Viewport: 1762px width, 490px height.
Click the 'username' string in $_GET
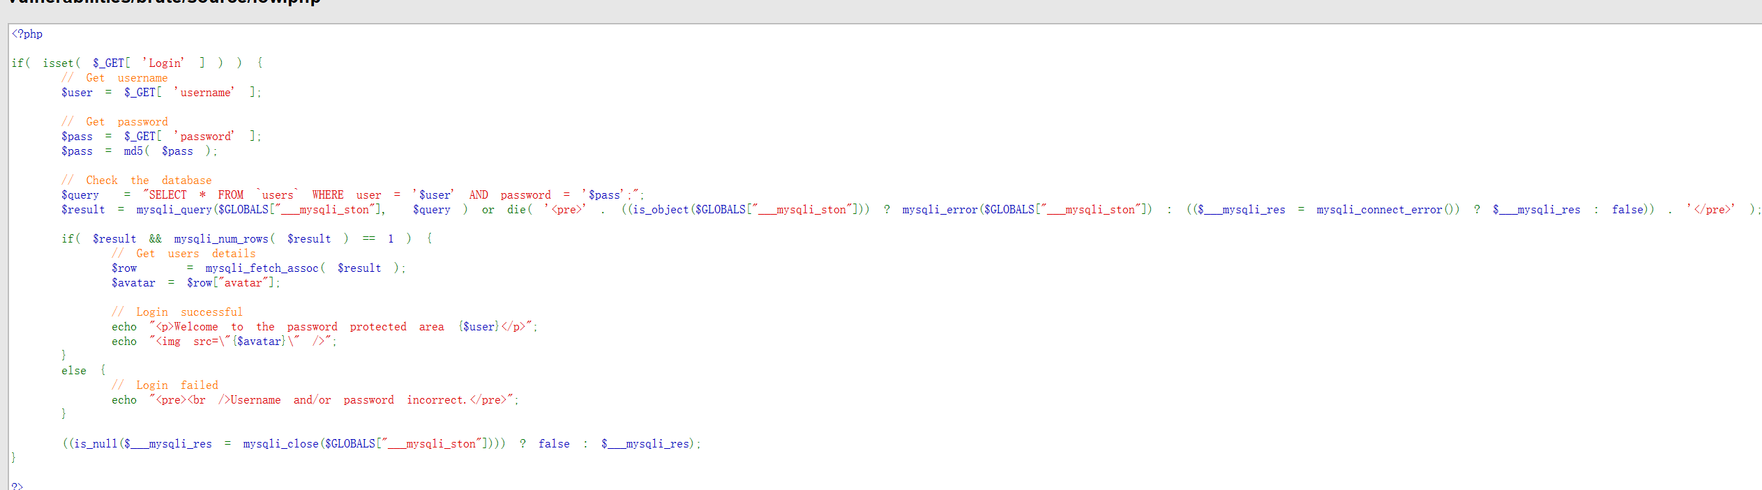tap(204, 93)
